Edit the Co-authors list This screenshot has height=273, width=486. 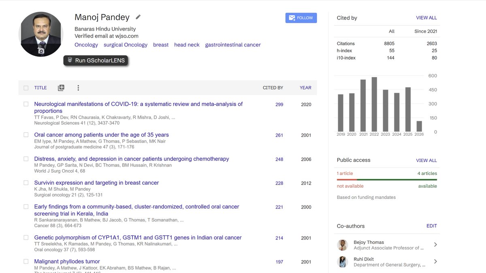[432, 226]
